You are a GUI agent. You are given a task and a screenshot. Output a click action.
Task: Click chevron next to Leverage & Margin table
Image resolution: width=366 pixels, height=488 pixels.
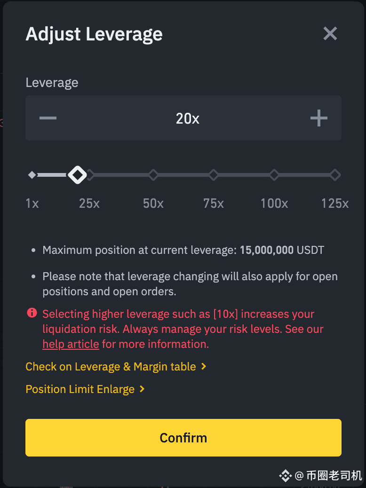pos(204,367)
